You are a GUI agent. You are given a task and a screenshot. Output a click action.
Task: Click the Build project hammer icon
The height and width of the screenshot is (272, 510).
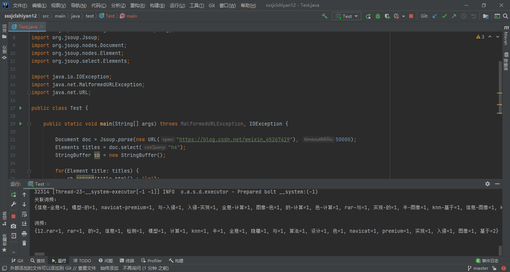[325, 16]
